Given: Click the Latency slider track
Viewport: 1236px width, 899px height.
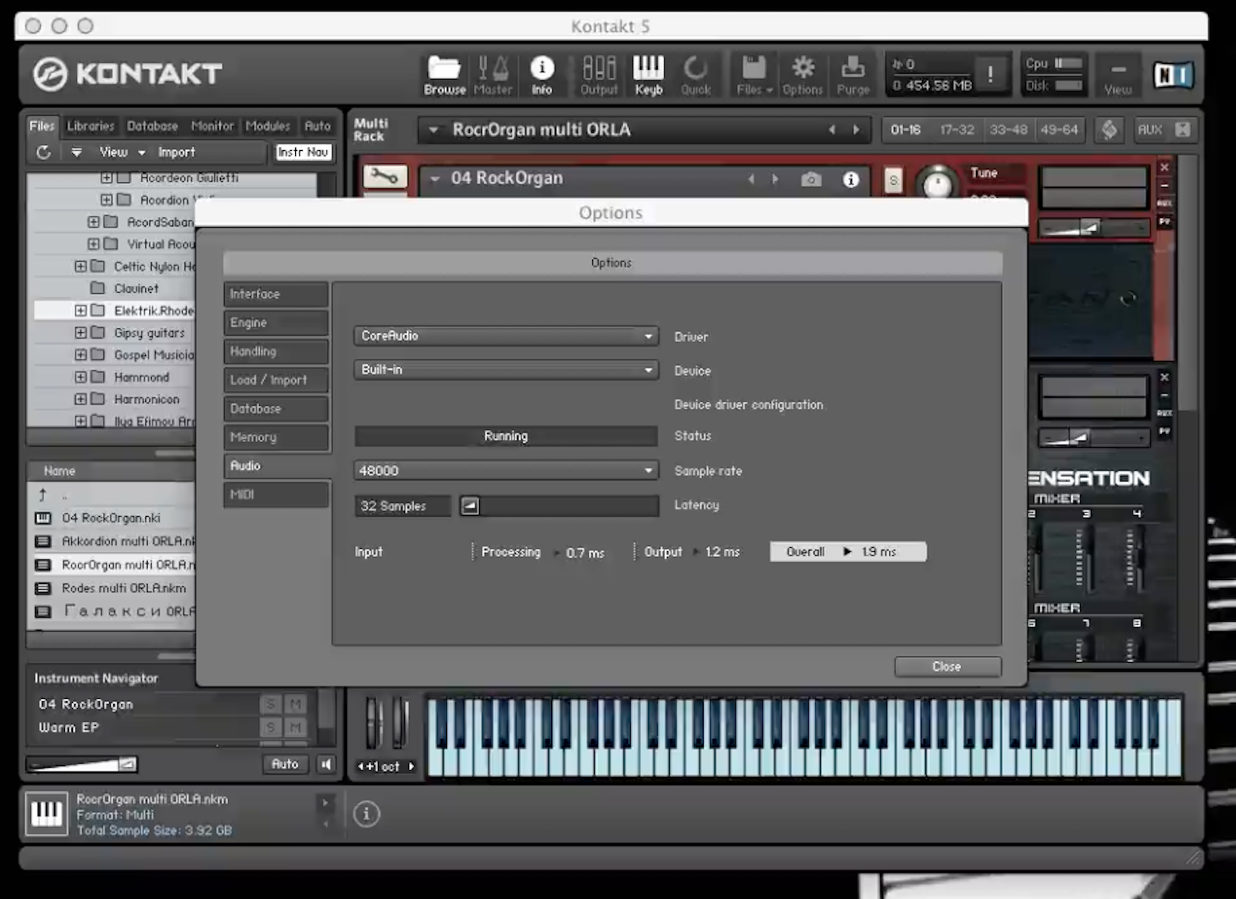Looking at the screenshot, I should [559, 505].
